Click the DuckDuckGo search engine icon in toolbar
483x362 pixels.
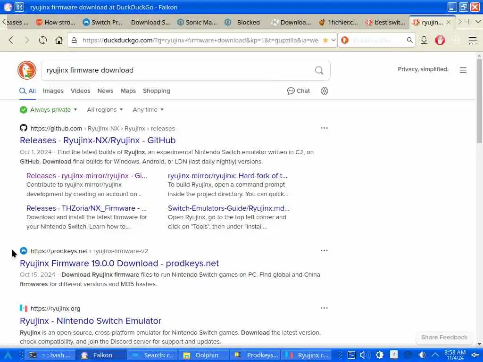[345, 40]
